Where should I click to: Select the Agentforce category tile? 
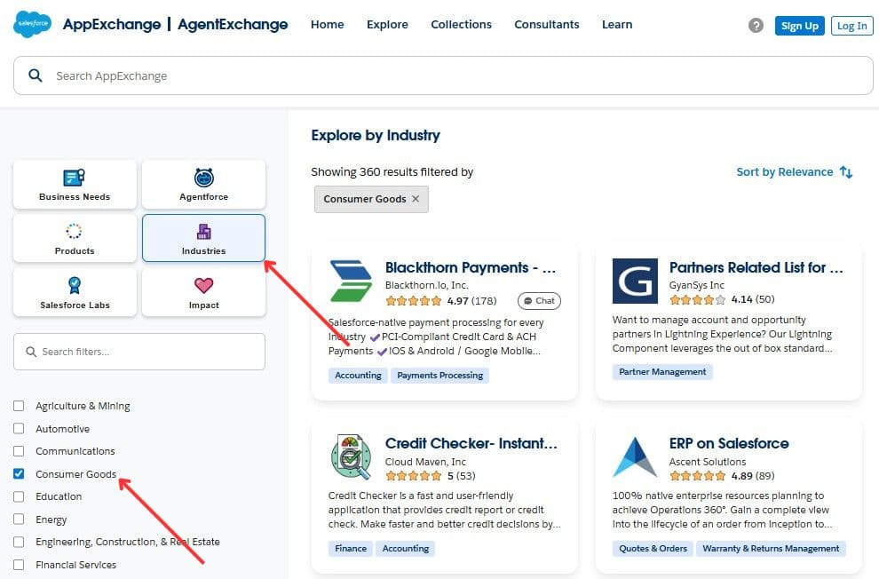203,185
